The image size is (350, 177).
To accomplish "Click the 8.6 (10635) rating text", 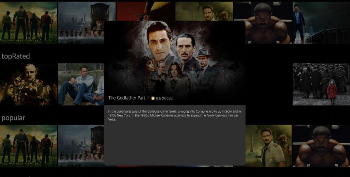I will tap(164, 98).
